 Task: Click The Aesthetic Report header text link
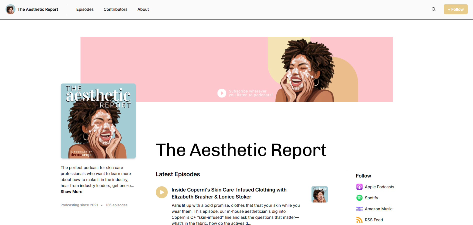pos(38,9)
